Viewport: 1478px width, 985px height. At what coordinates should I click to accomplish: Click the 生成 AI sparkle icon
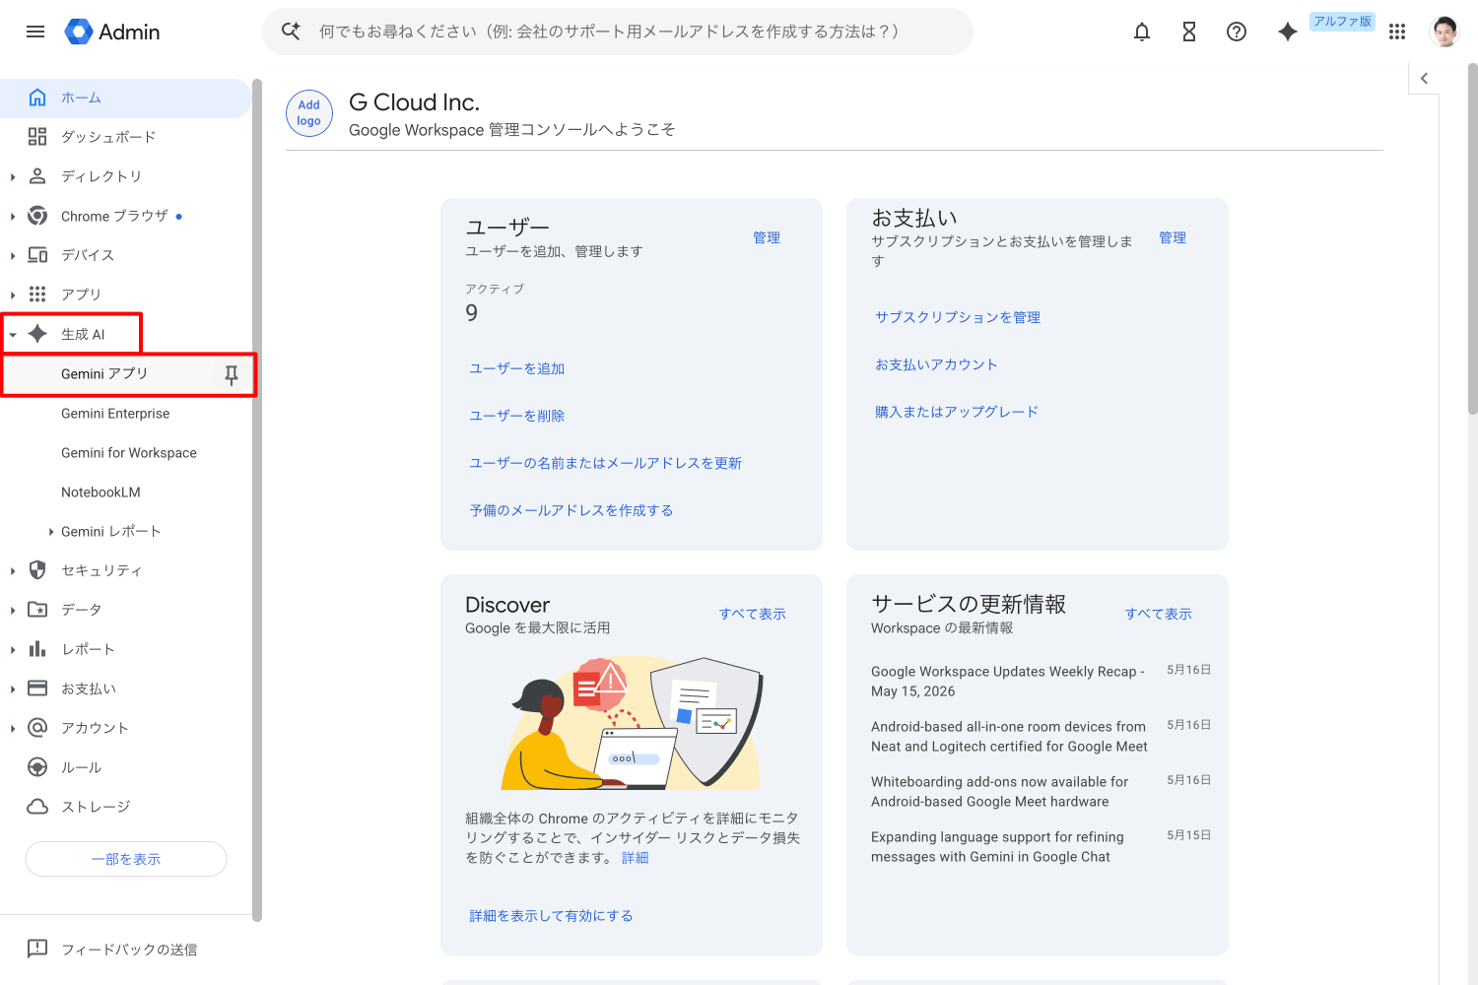(x=37, y=334)
